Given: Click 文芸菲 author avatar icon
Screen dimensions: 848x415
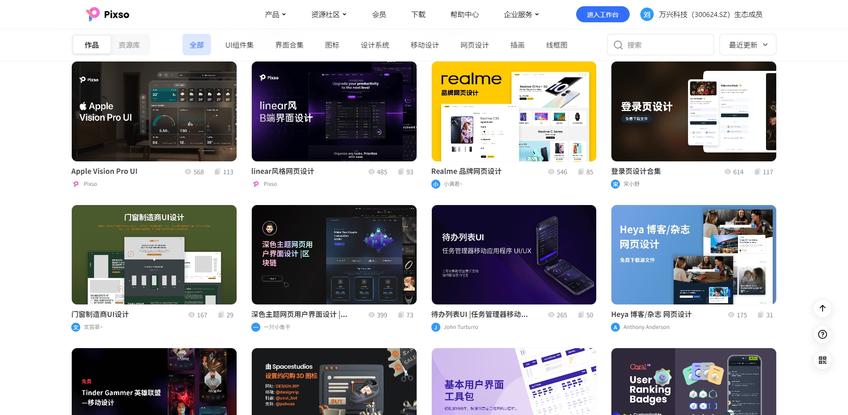Looking at the screenshot, I should [76, 327].
